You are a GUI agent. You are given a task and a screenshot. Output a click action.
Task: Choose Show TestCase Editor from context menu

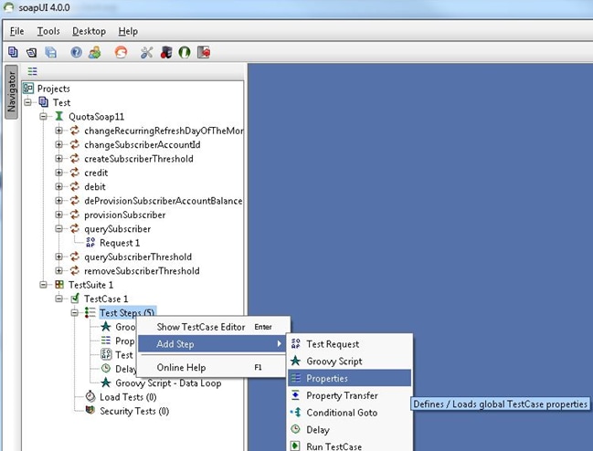(x=214, y=327)
